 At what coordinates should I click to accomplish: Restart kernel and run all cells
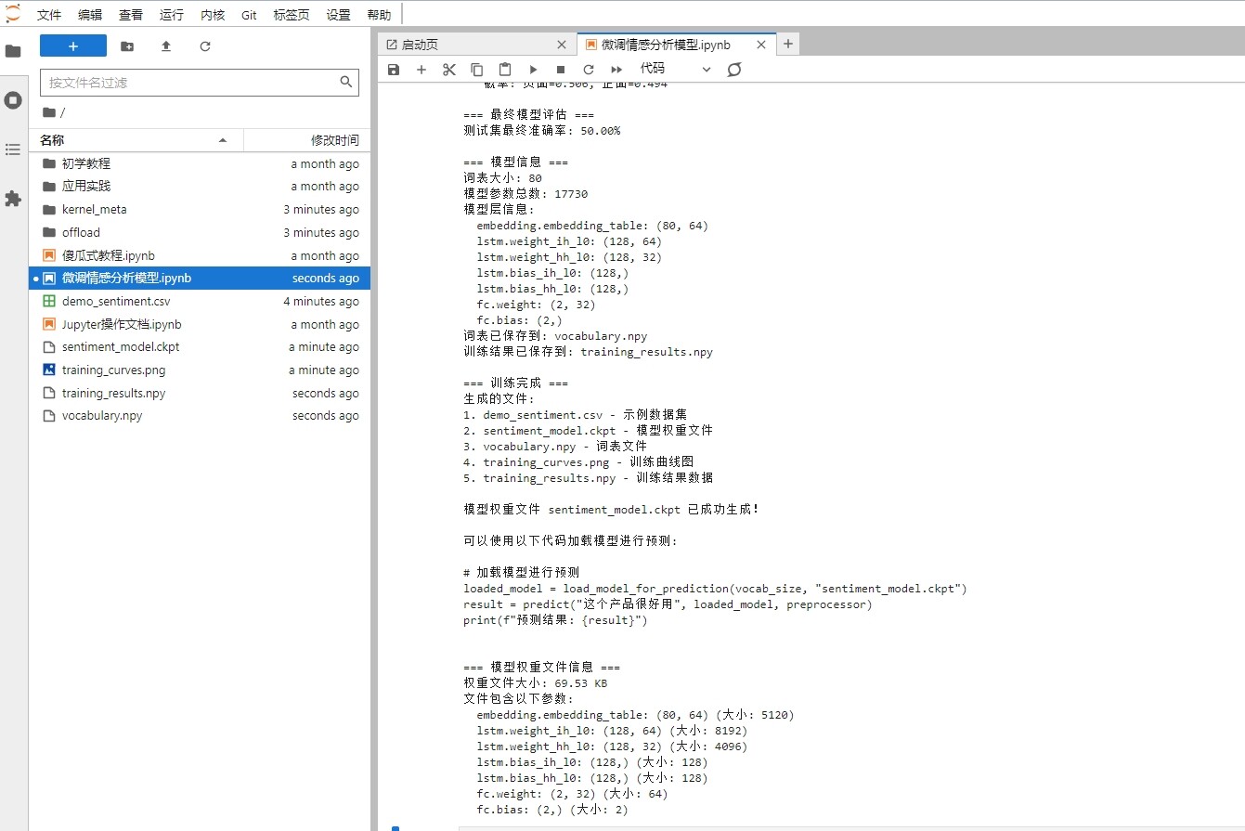tap(616, 70)
